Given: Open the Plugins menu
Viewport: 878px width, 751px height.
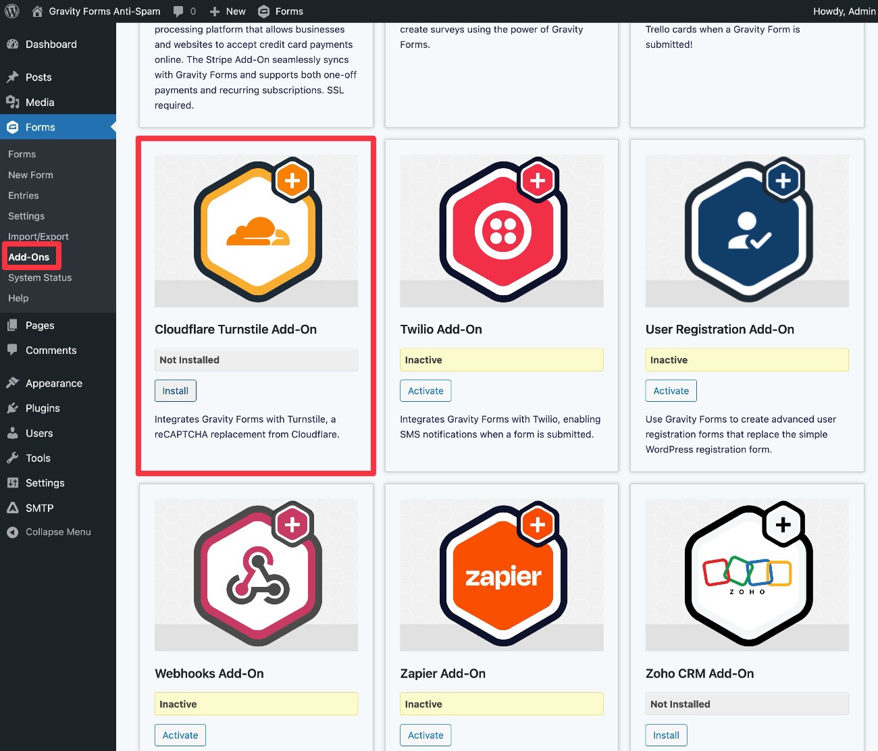Looking at the screenshot, I should tap(43, 408).
